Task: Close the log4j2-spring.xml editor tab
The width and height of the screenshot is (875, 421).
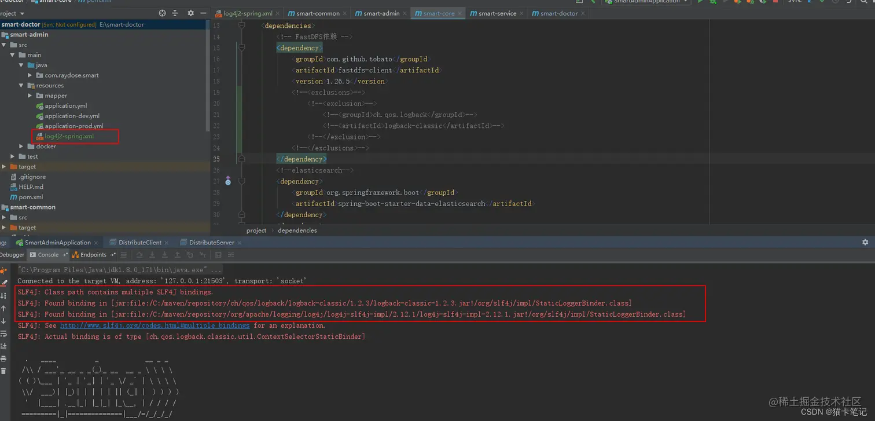Action: pyautogui.click(x=278, y=13)
